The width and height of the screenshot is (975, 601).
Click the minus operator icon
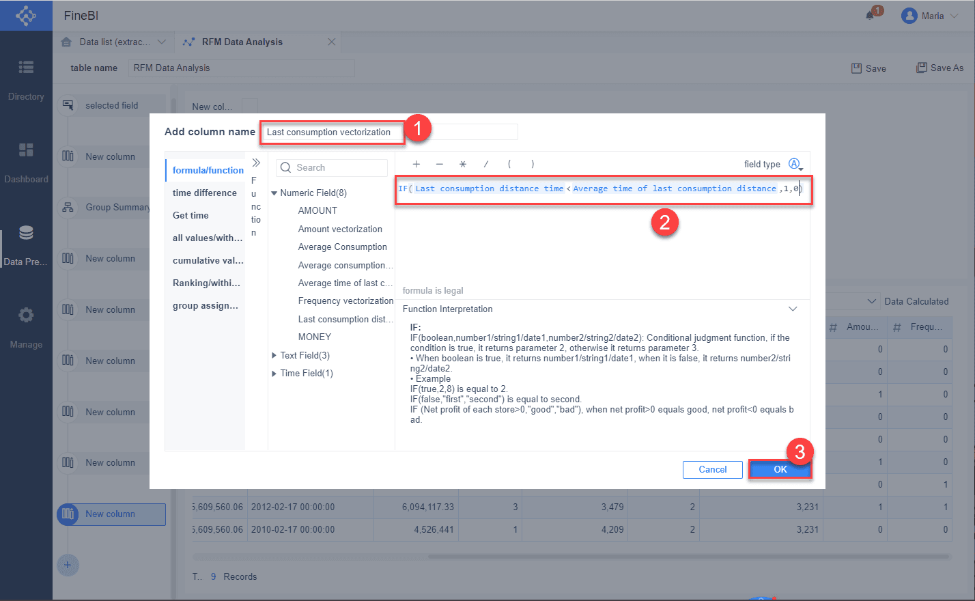(439, 164)
